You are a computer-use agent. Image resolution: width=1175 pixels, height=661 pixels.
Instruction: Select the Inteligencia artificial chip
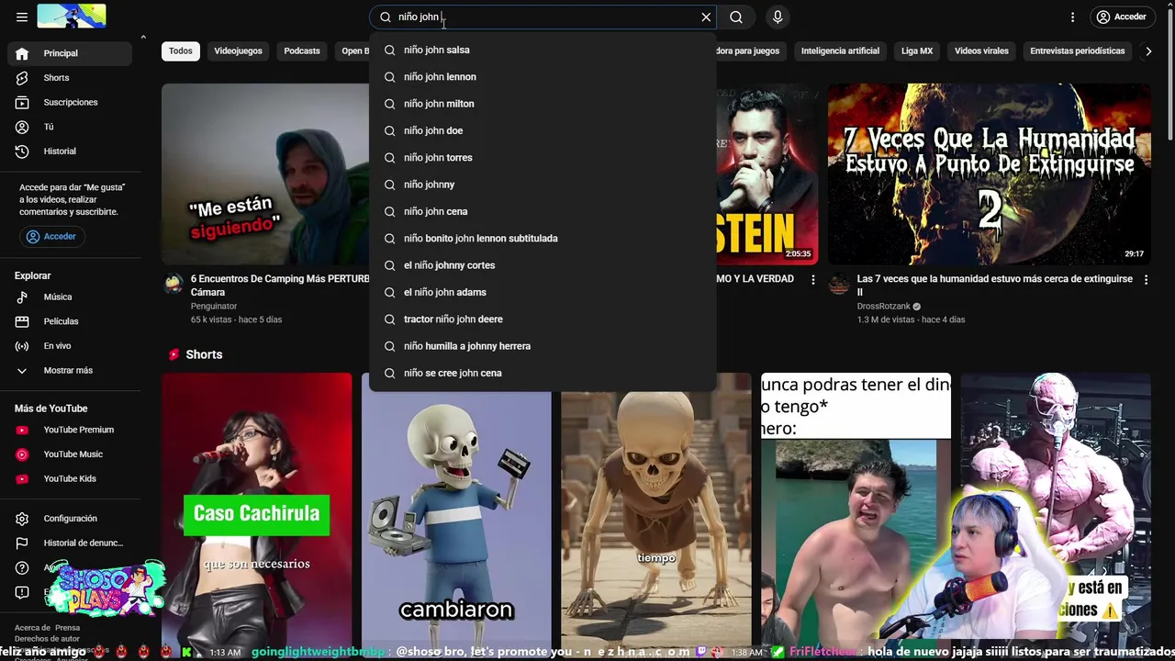tap(840, 51)
